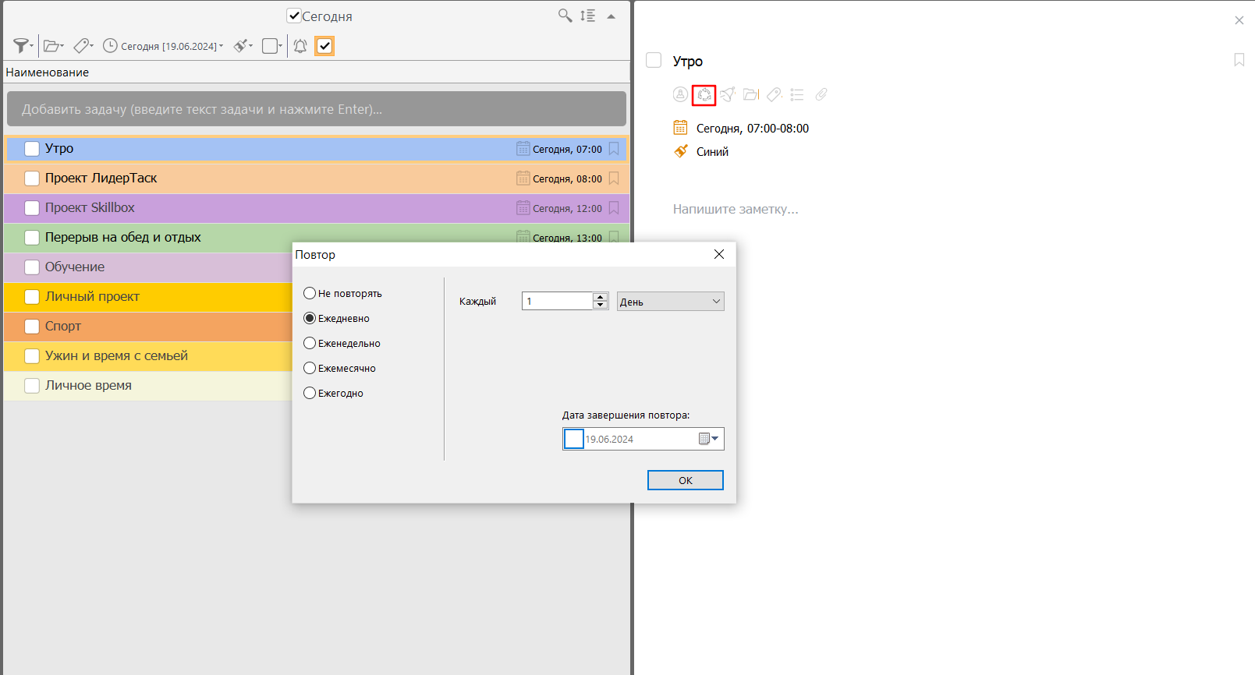Click the sort order icon in header
This screenshot has height=675, width=1255.
pos(588,16)
